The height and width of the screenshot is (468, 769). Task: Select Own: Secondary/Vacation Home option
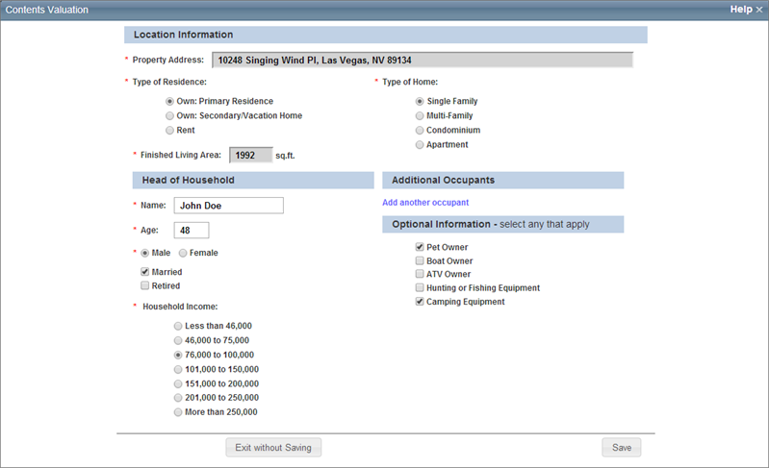pos(170,115)
